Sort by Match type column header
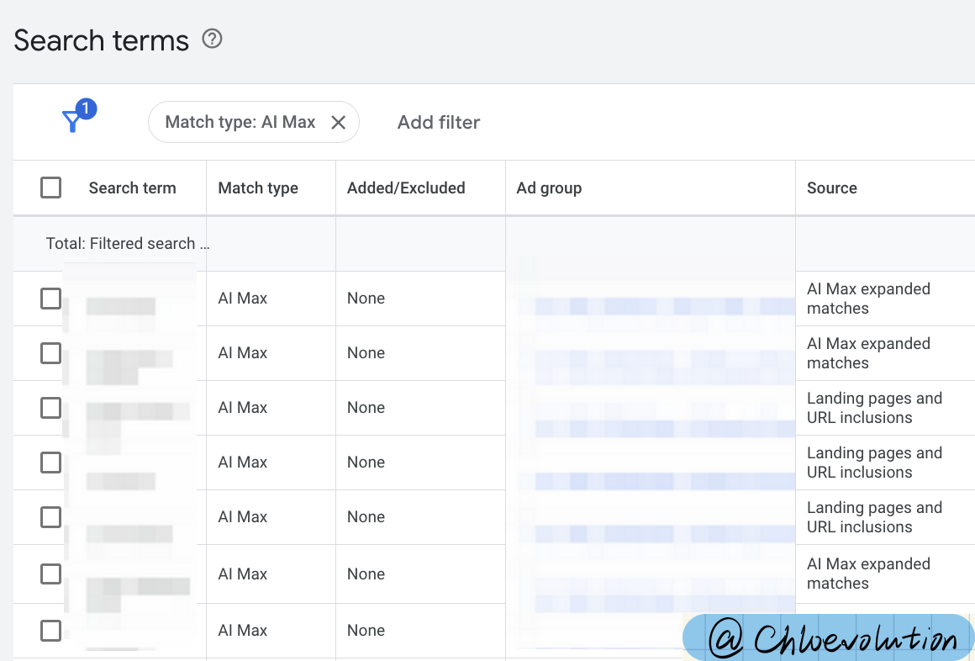This screenshot has height=661, width=975. click(258, 188)
